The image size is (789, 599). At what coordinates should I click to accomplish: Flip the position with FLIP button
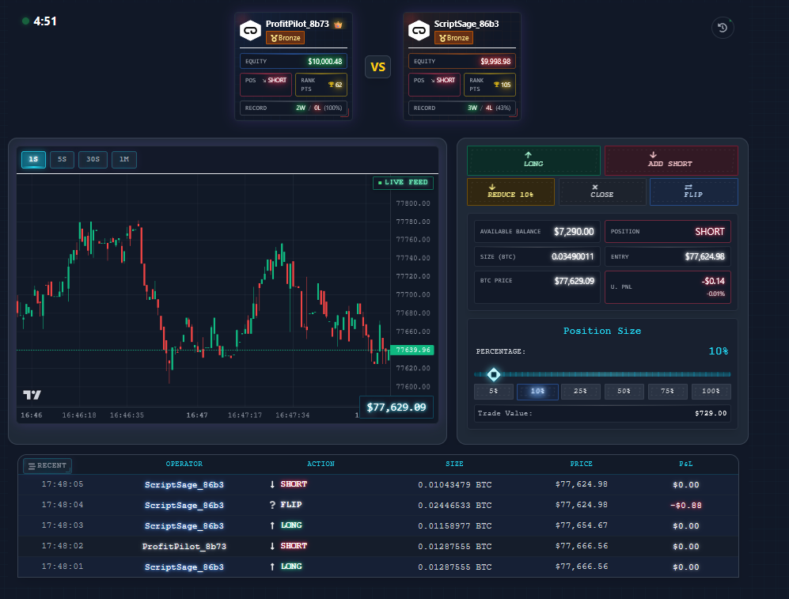(x=693, y=191)
